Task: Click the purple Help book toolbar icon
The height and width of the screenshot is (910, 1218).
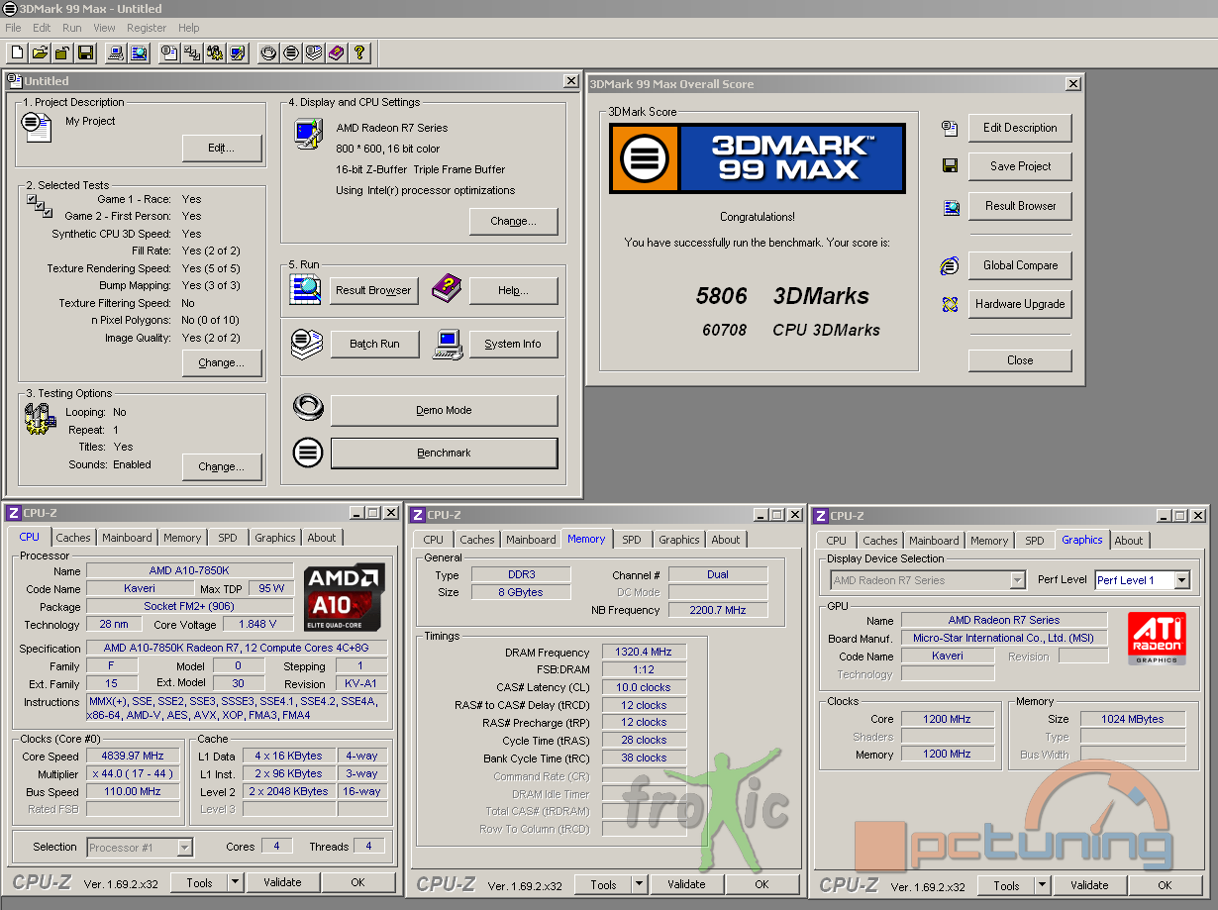Action: coord(337,52)
